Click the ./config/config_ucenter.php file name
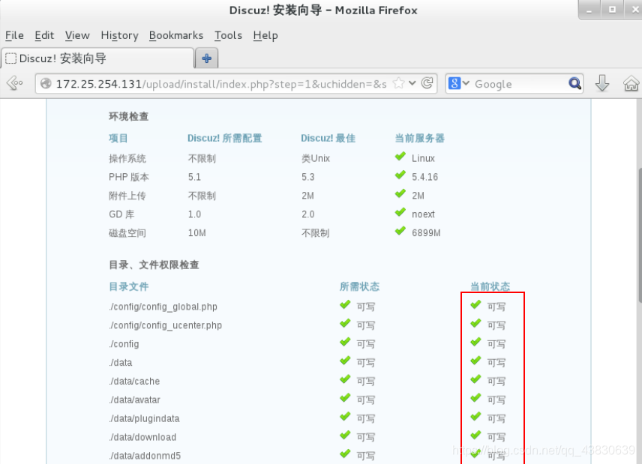The image size is (642, 464). (x=166, y=326)
